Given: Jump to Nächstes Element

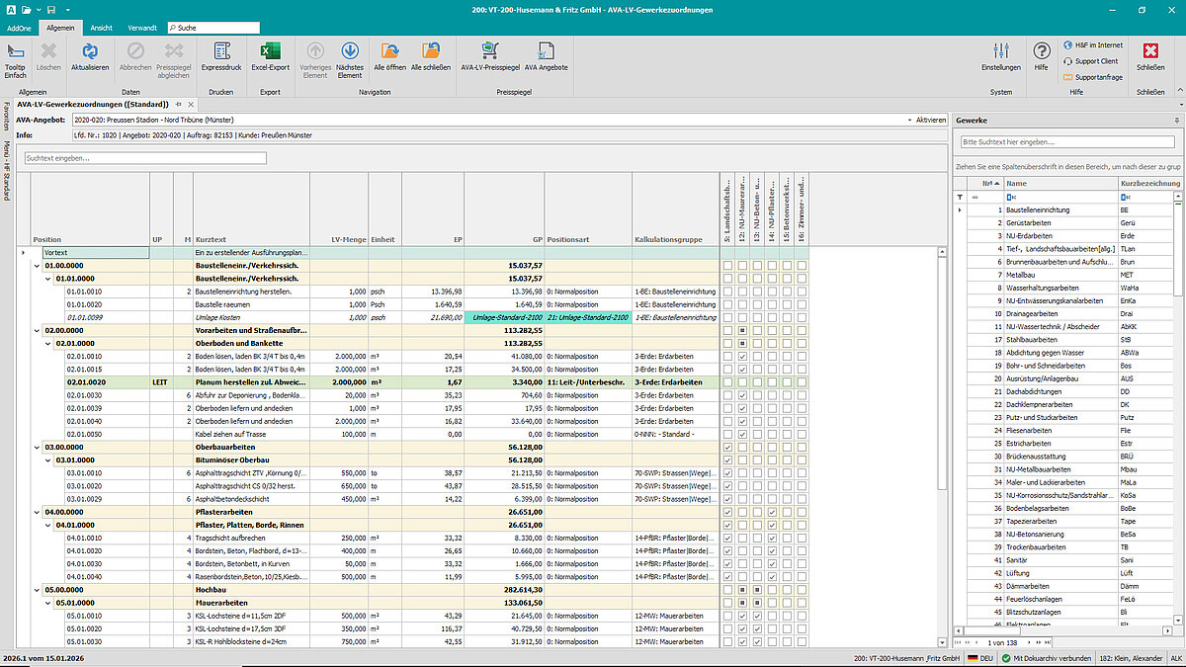Looking at the screenshot, I should click(349, 51).
